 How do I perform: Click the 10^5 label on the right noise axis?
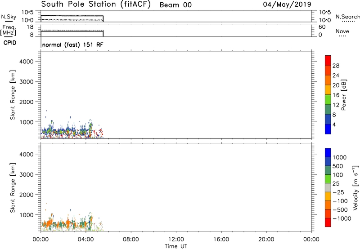pyautogui.click(x=324, y=12)
